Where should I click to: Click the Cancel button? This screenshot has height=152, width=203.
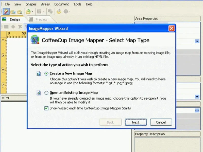point(161,122)
